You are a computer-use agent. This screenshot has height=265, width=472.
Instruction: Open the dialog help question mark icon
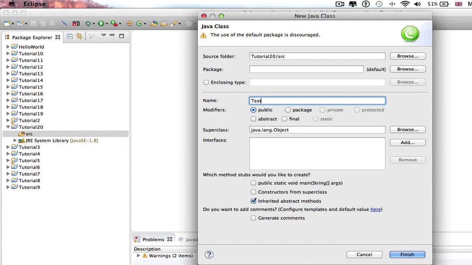209,255
